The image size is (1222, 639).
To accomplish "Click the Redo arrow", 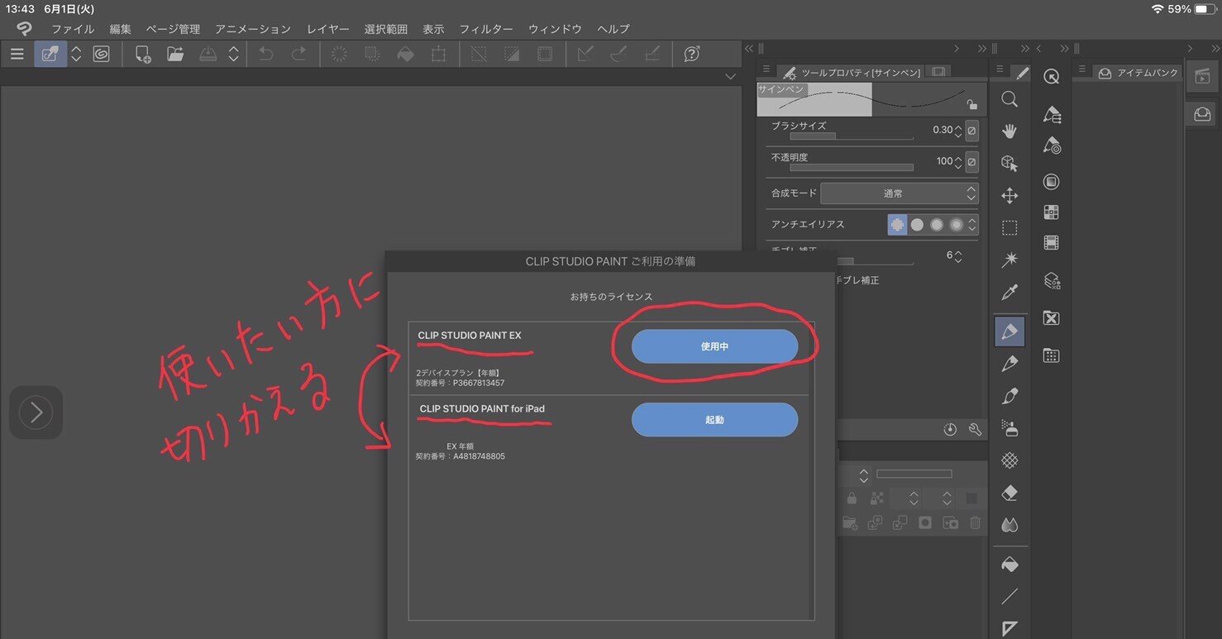I will [x=298, y=55].
